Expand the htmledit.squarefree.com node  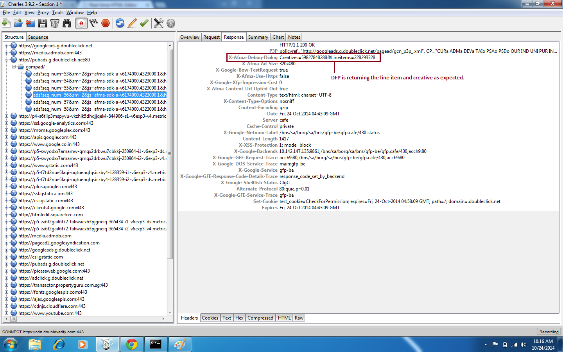click(x=6, y=215)
